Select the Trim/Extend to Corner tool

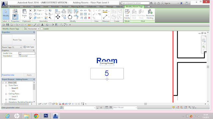point(76,17)
